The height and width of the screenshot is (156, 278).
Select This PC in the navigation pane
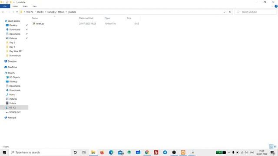click(x=11, y=73)
